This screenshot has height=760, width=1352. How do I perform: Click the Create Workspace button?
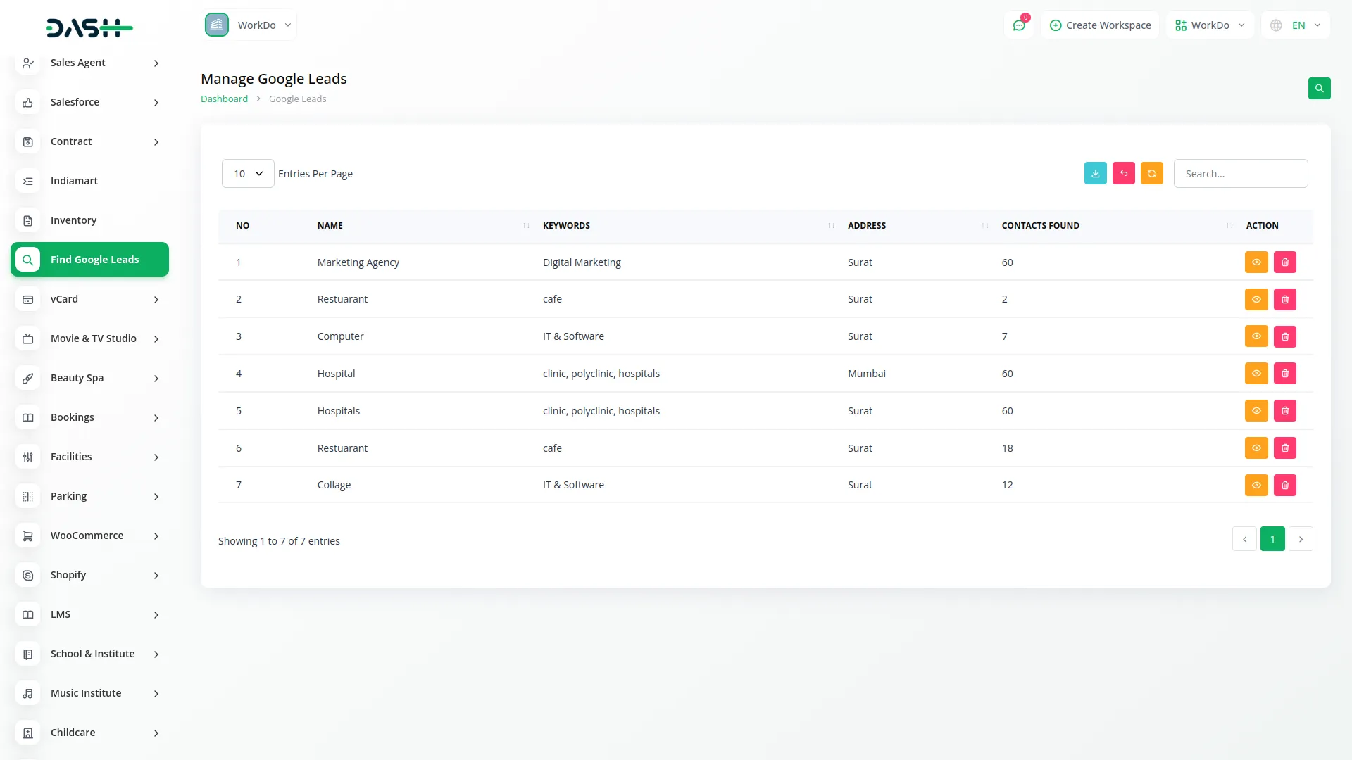[x=1100, y=25]
